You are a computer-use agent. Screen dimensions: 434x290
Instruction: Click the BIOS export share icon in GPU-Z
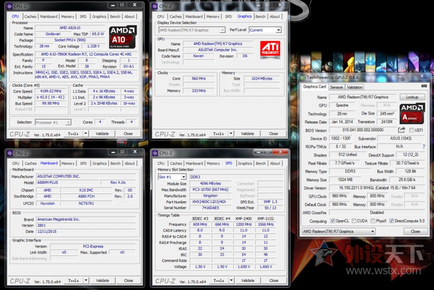tap(402, 130)
